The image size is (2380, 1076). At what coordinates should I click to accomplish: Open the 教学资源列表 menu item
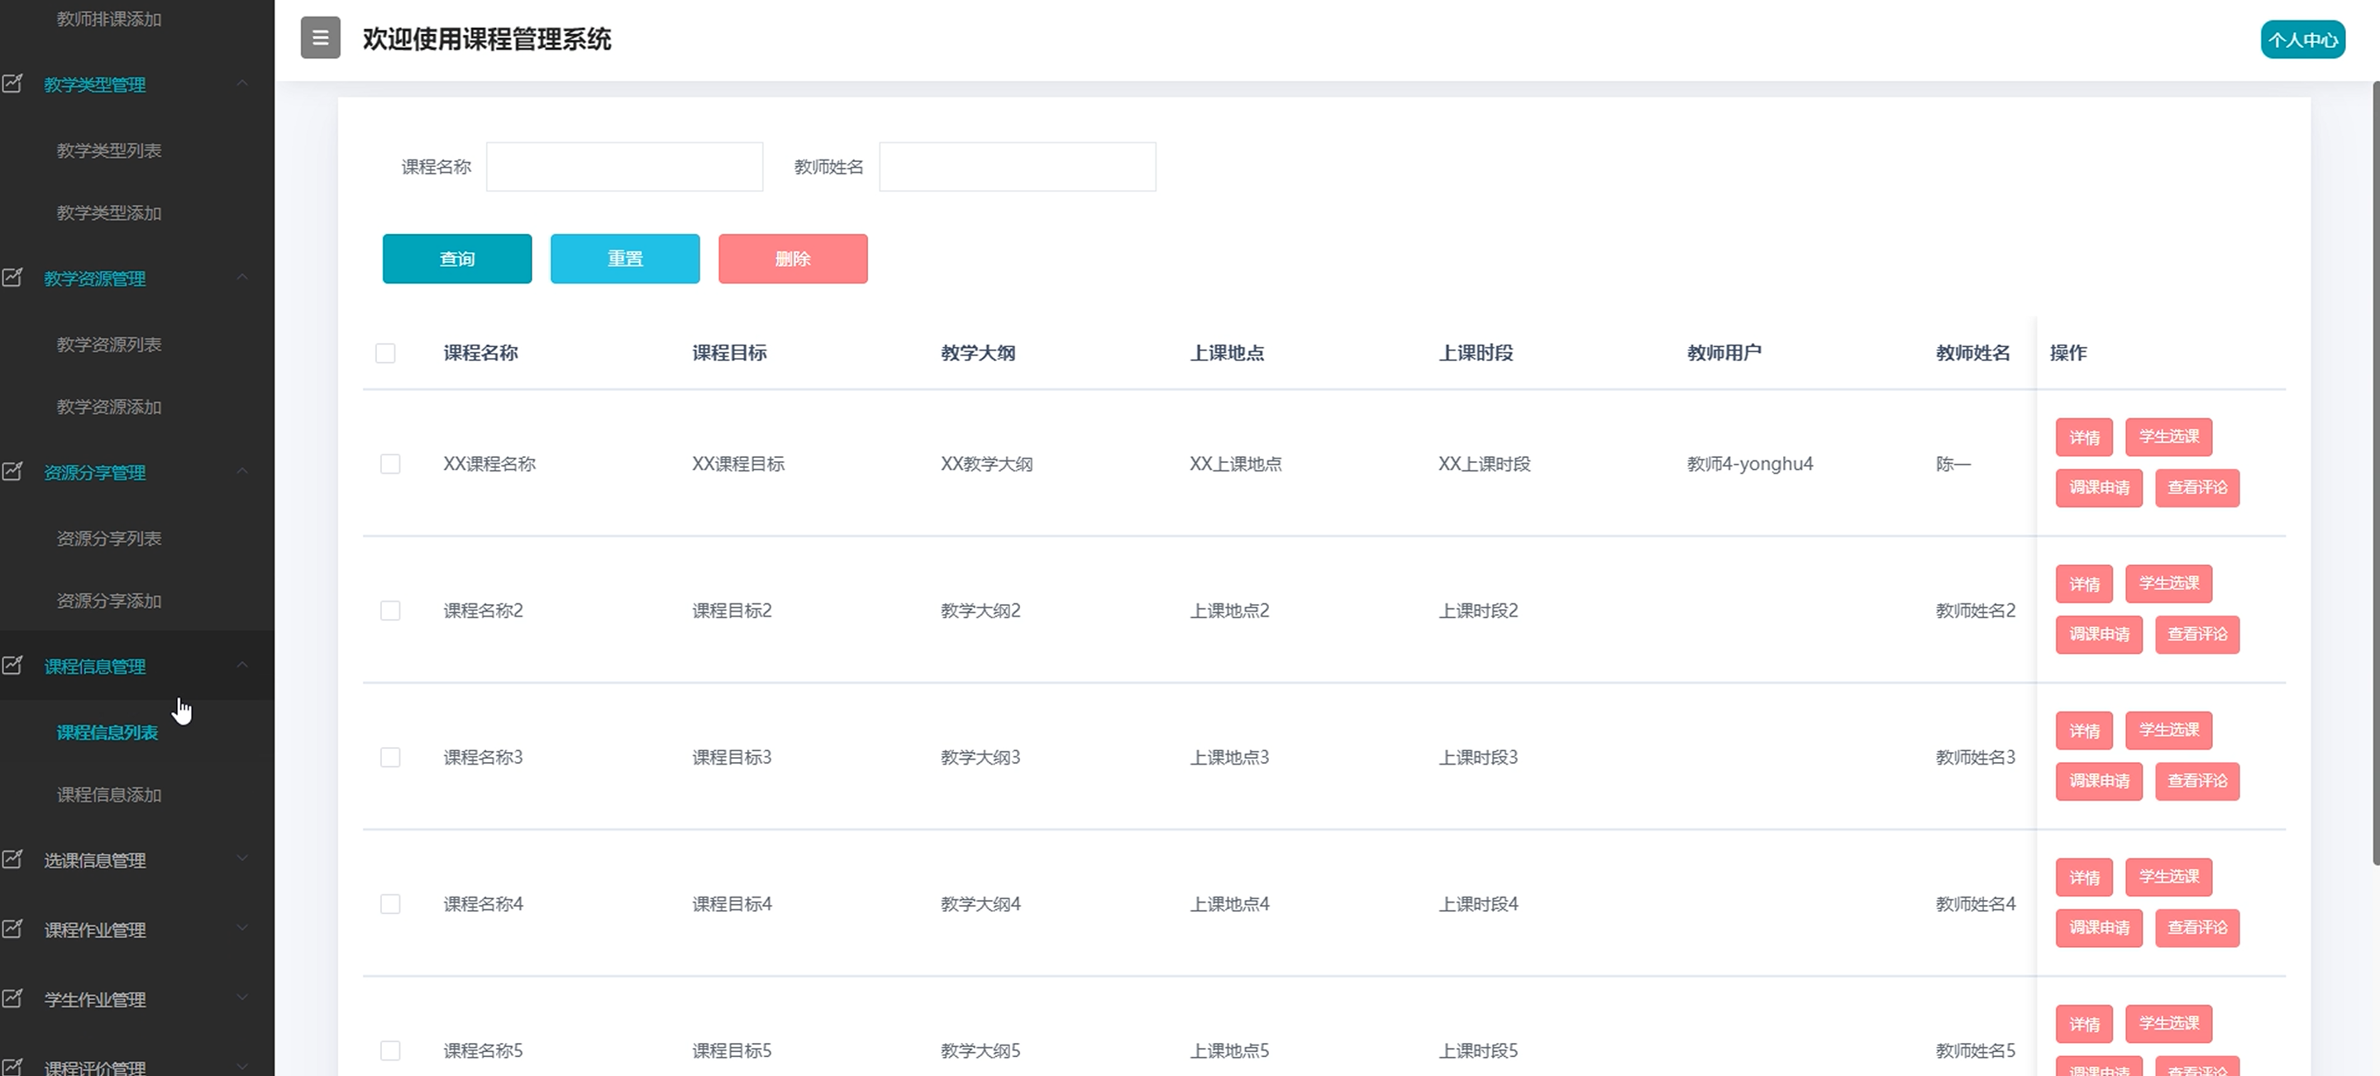click(109, 345)
